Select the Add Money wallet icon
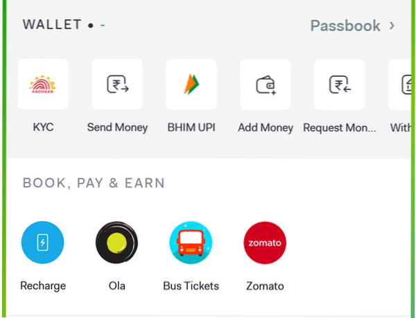The width and height of the screenshot is (416, 318). tap(266, 85)
